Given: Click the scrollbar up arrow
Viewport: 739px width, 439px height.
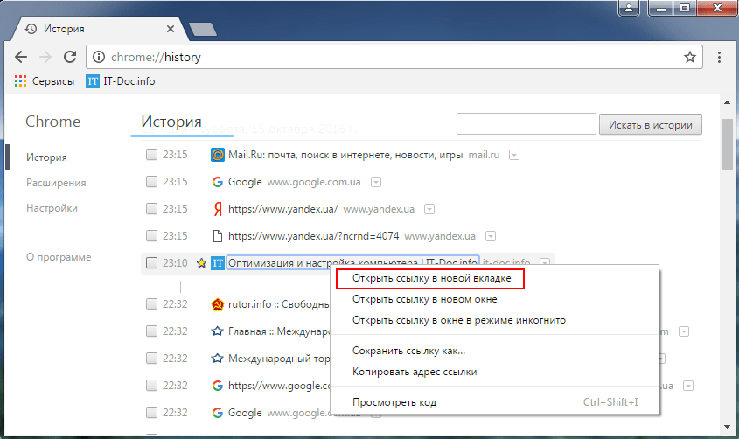Looking at the screenshot, I should (x=728, y=101).
